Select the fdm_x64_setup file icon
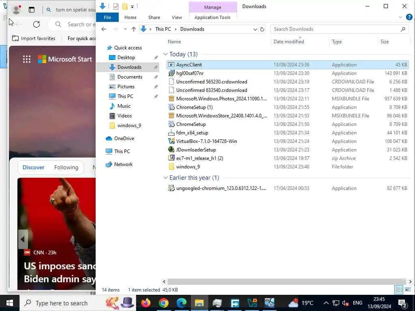The width and height of the screenshot is (415, 311). pyautogui.click(x=171, y=133)
